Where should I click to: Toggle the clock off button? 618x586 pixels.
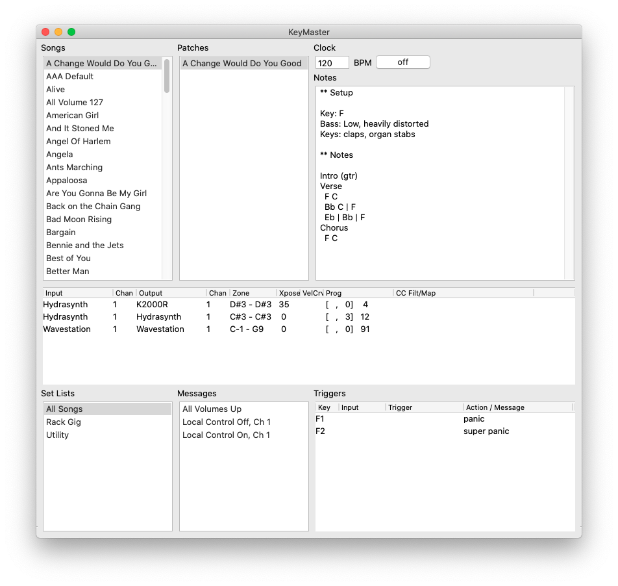[x=402, y=62]
